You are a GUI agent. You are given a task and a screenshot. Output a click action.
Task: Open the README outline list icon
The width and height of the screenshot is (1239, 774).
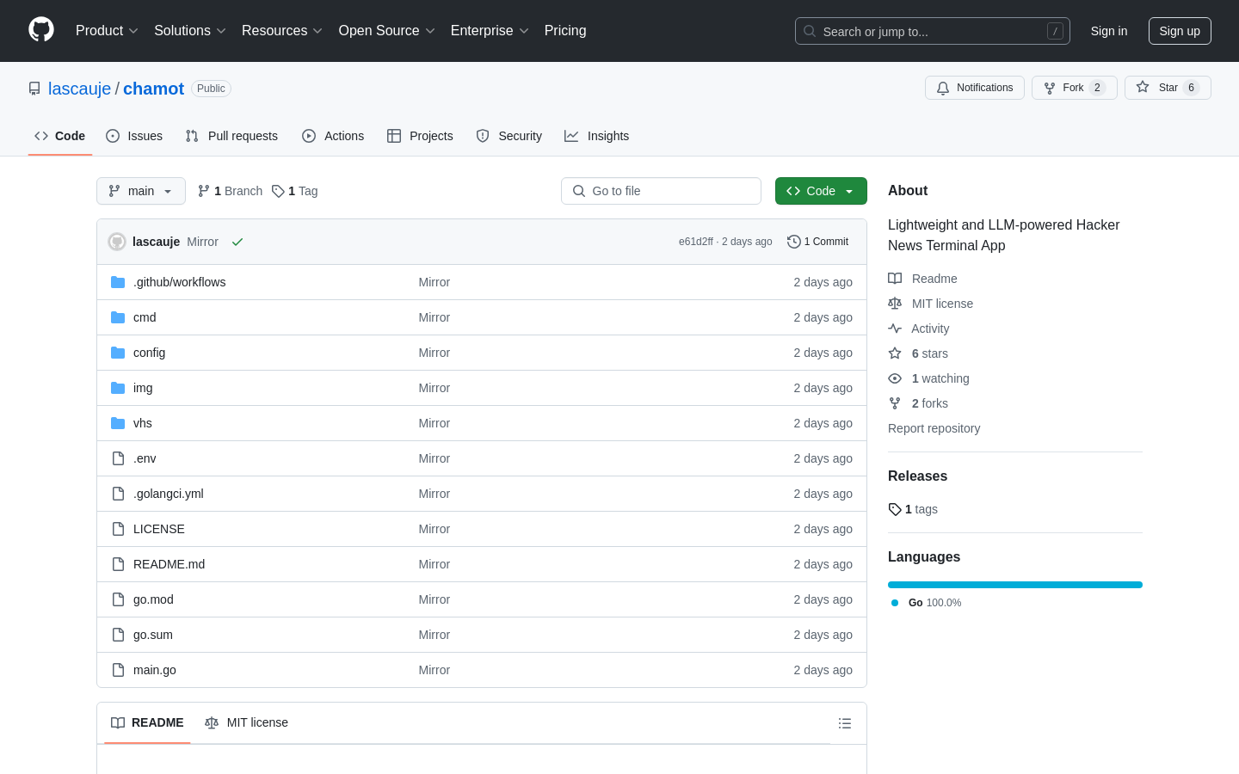click(845, 723)
